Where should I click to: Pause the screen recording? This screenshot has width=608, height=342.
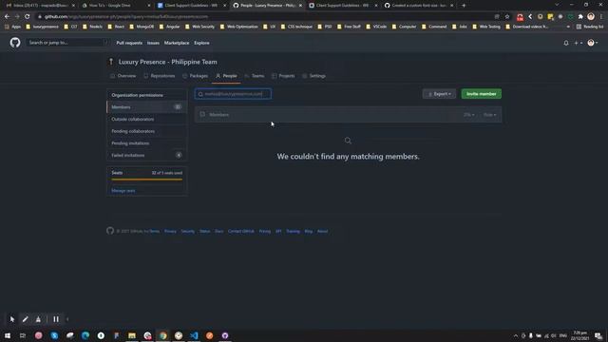point(56,319)
